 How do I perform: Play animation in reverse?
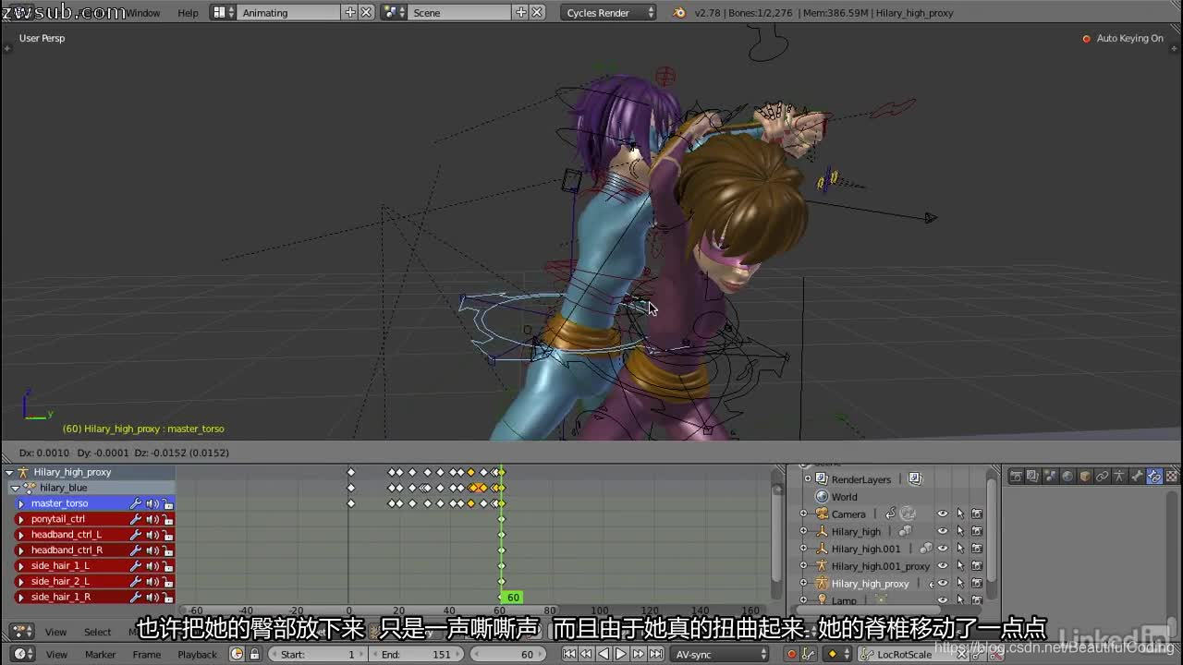[604, 654]
